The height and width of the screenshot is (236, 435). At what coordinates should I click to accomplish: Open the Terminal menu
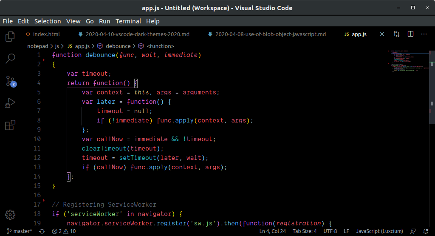(128, 21)
